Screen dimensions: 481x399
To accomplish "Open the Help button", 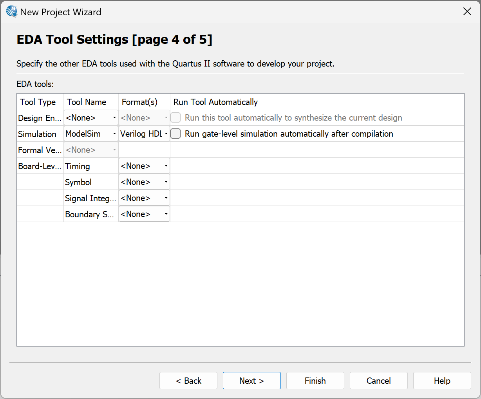I will coord(442,381).
